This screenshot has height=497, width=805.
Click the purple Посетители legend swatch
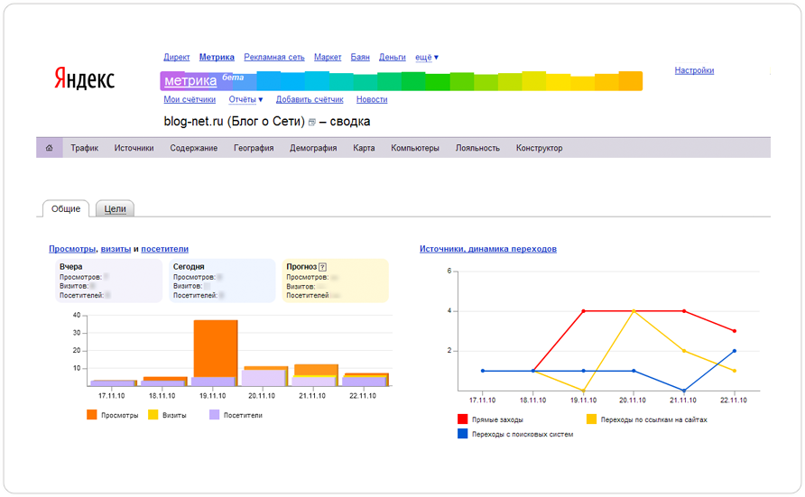click(x=215, y=415)
